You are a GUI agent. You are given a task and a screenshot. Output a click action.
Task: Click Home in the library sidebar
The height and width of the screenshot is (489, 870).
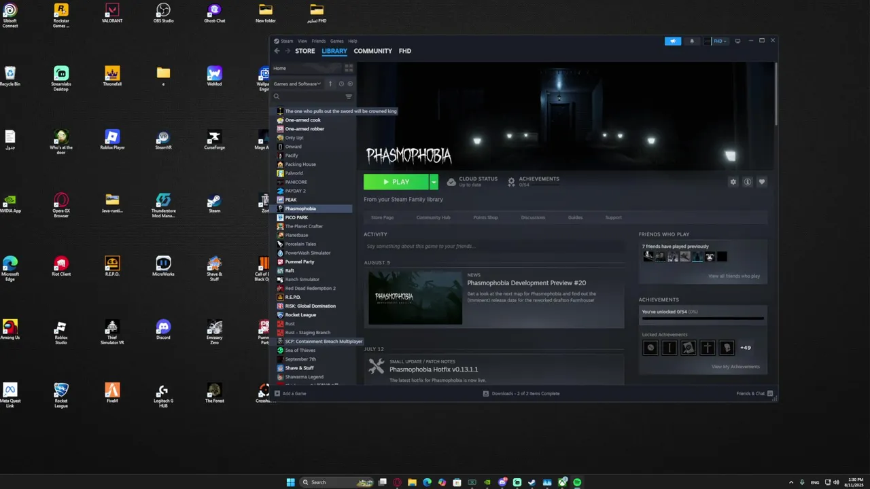306,68
